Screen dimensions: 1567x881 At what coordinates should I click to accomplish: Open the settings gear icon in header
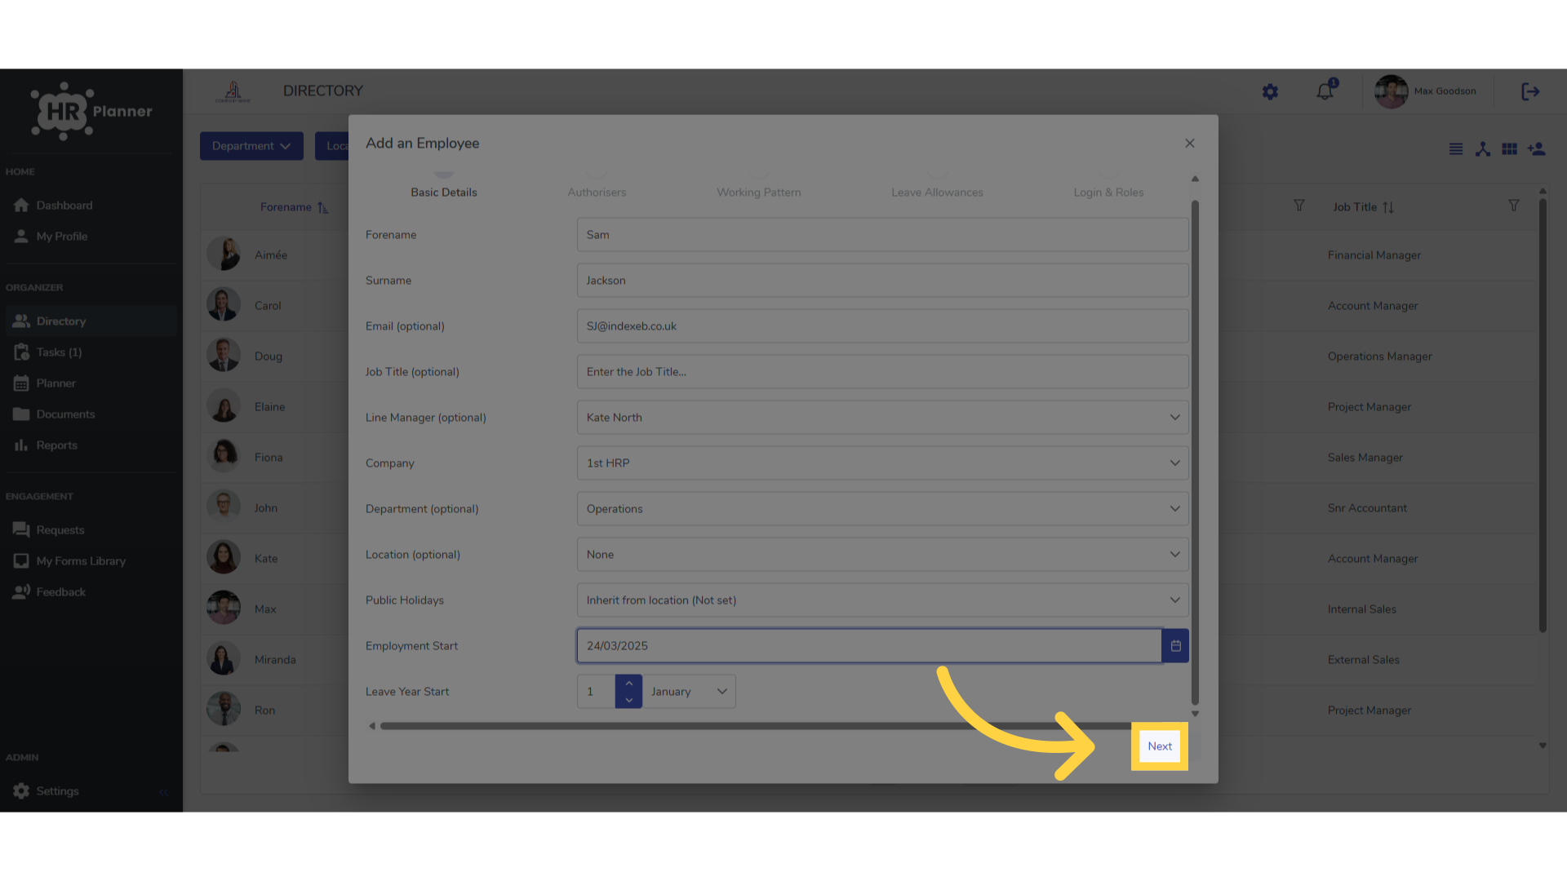(1270, 92)
